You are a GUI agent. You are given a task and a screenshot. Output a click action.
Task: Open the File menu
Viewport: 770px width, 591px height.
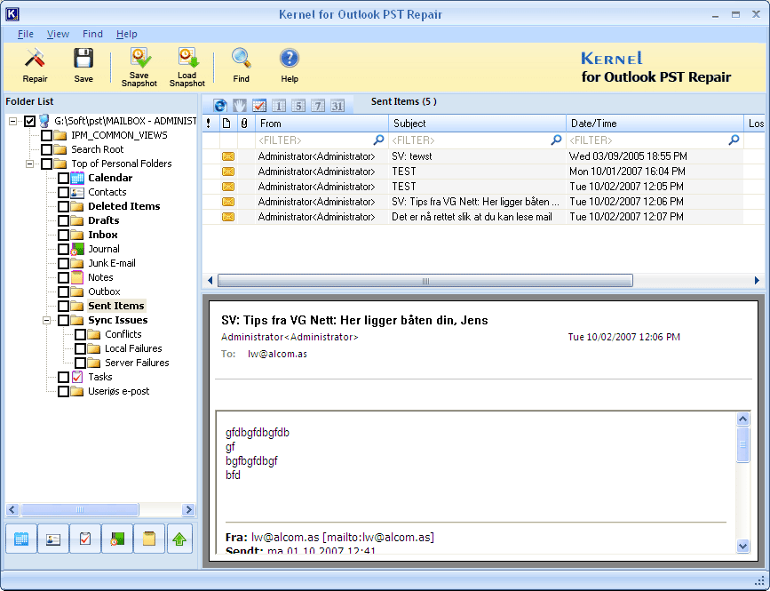[x=26, y=34]
